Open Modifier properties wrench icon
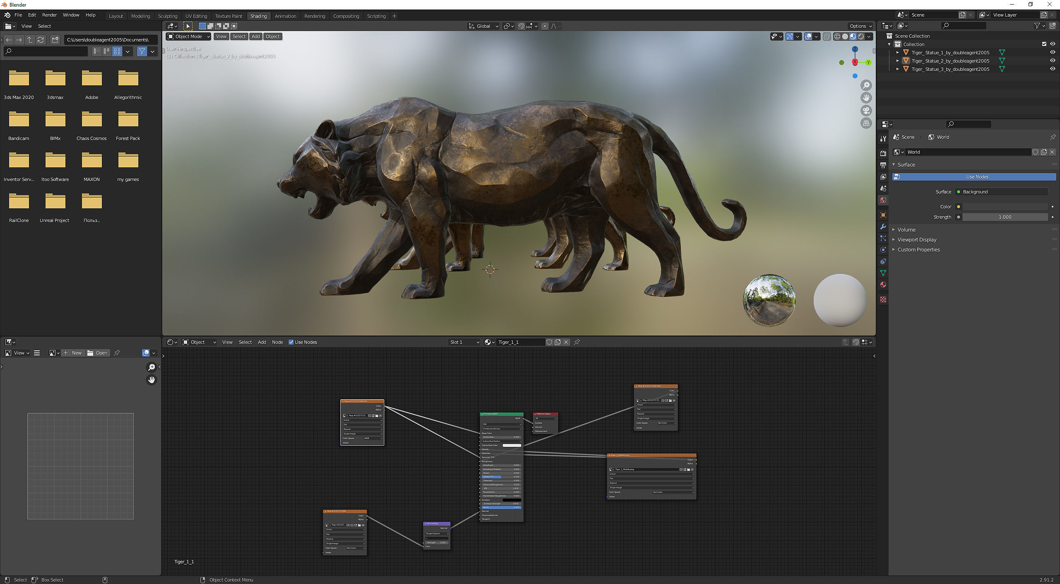 [883, 227]
